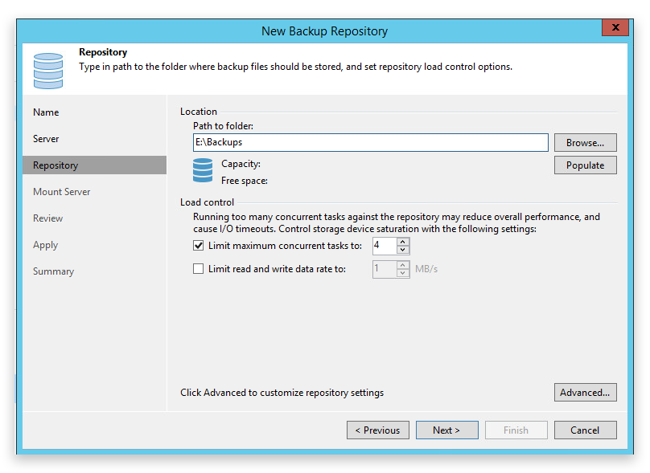Go to the Server wizard step
The image size is (650, 473).
(46, 139)
